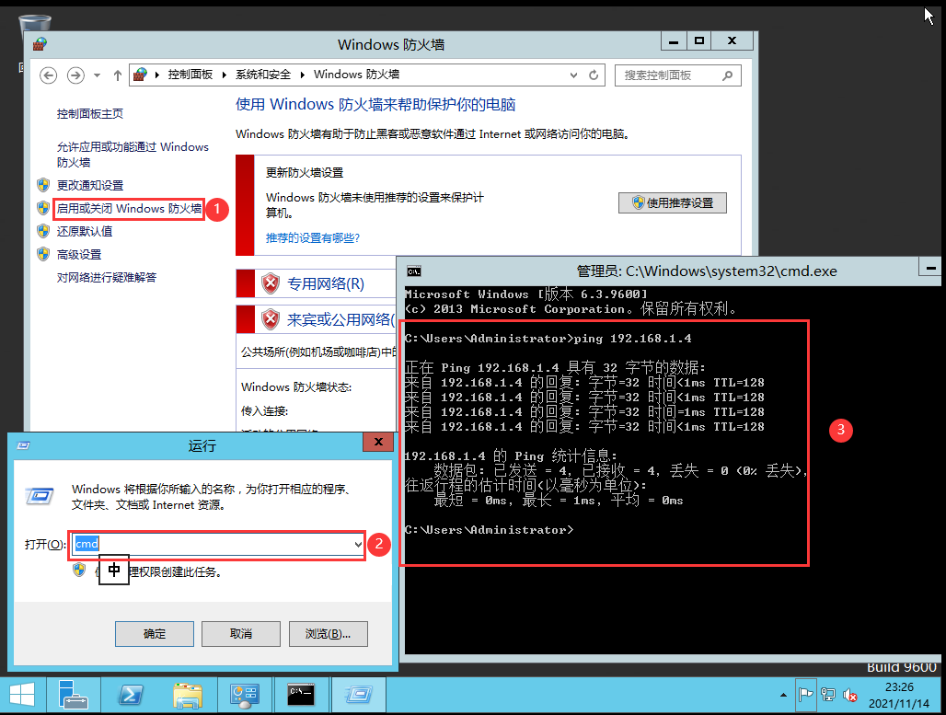Click 还原默认值 link
Image resolution: width=946 pixels, height=715 pixels.
[85, 231]
